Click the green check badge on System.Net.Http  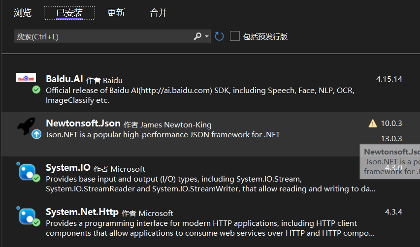tap(36, 222)
